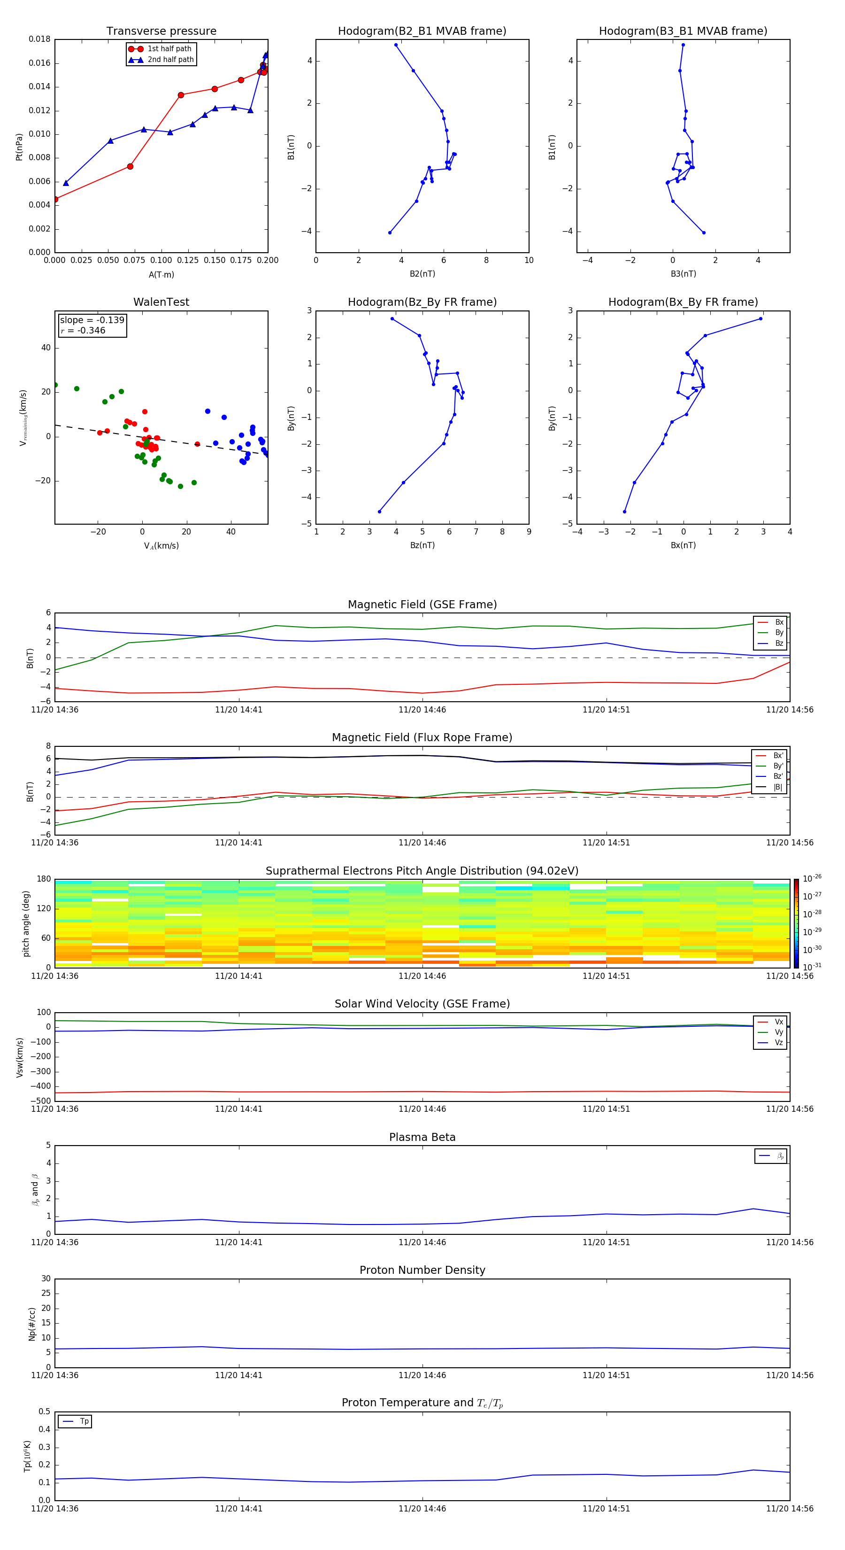Click the 'Solar Wind Velocity (GSE Frame)' title

point(422,1004)
